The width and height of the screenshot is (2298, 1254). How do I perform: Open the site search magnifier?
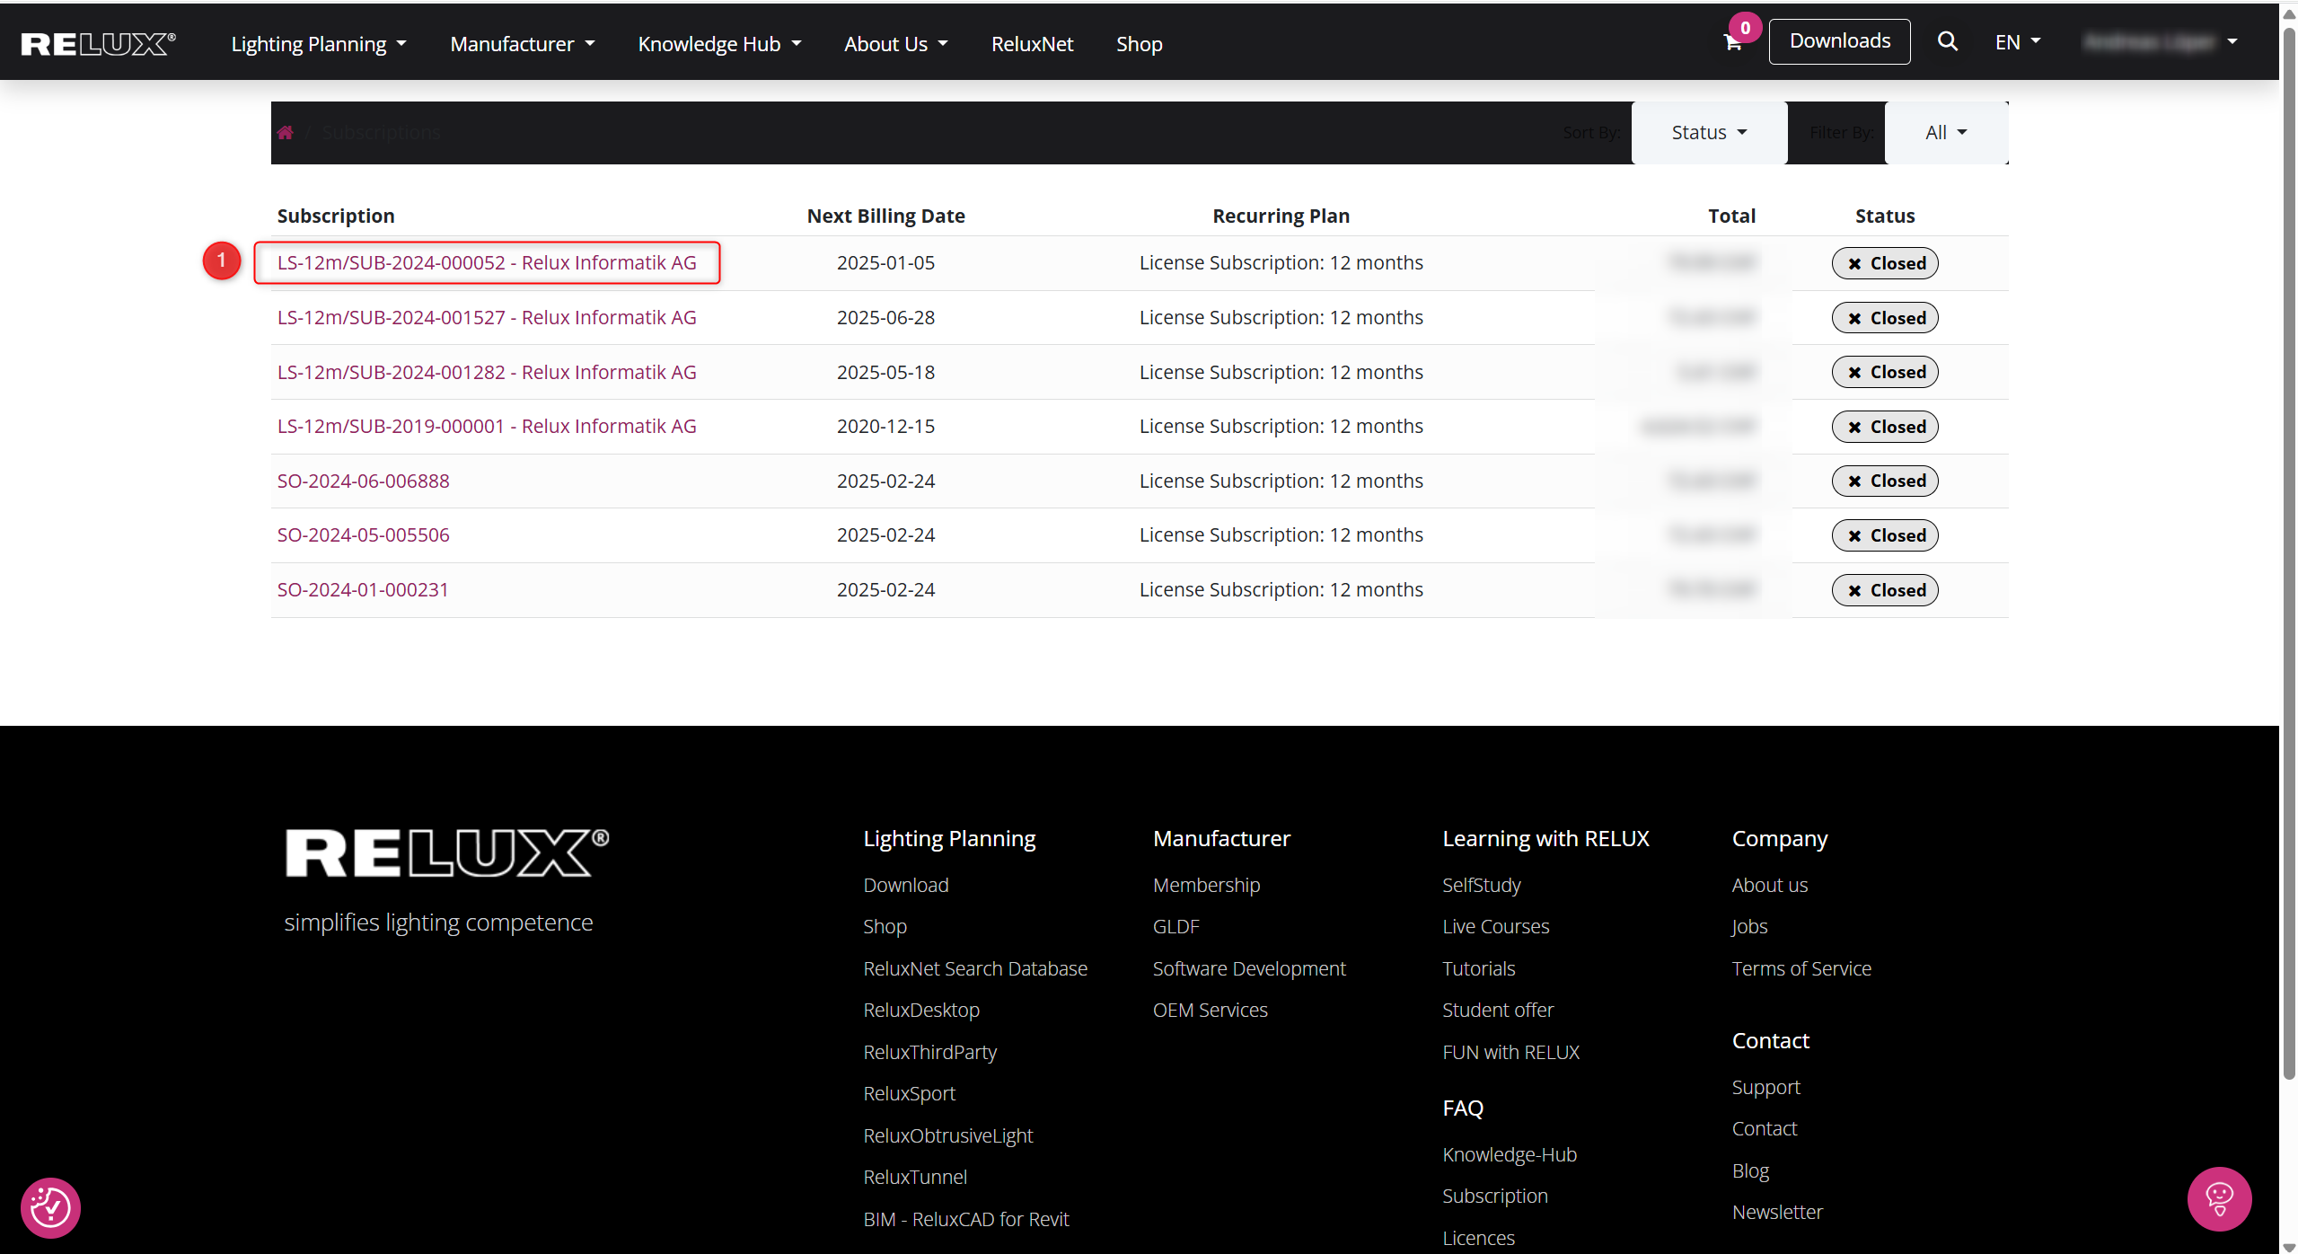pyautogui.click(x=1947, y=41)
